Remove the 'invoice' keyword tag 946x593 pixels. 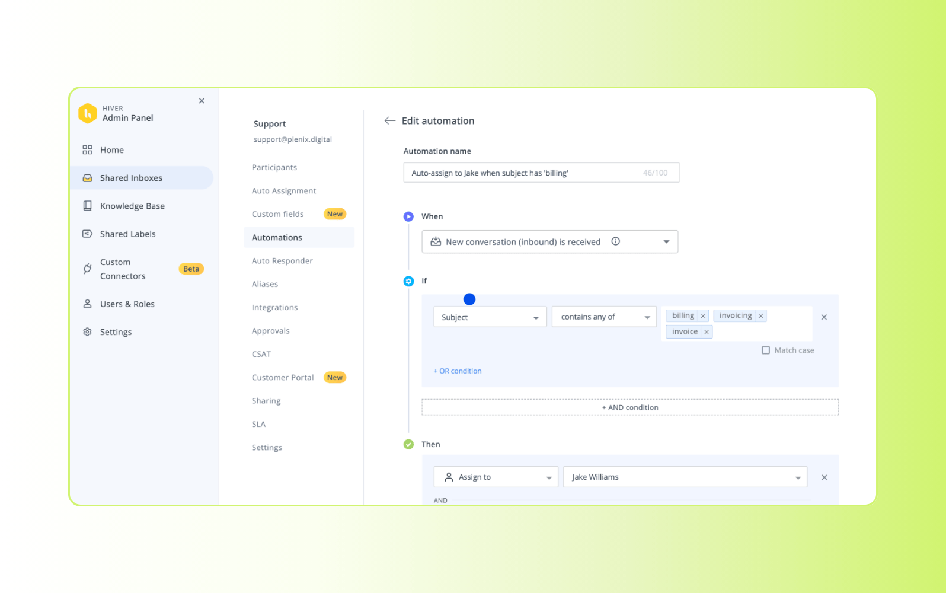pyautogui.click(x=707, y=332)
